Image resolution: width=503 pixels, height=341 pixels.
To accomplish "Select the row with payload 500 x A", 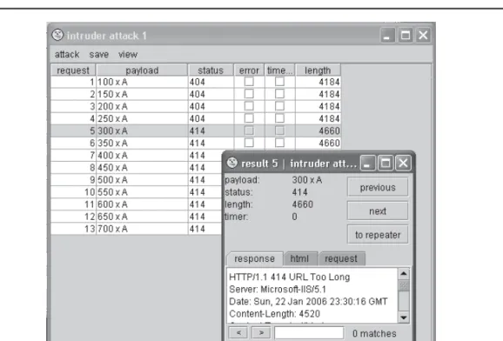I will 137,180.
